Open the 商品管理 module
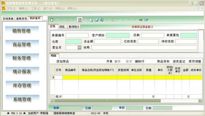 pos(22,44)
